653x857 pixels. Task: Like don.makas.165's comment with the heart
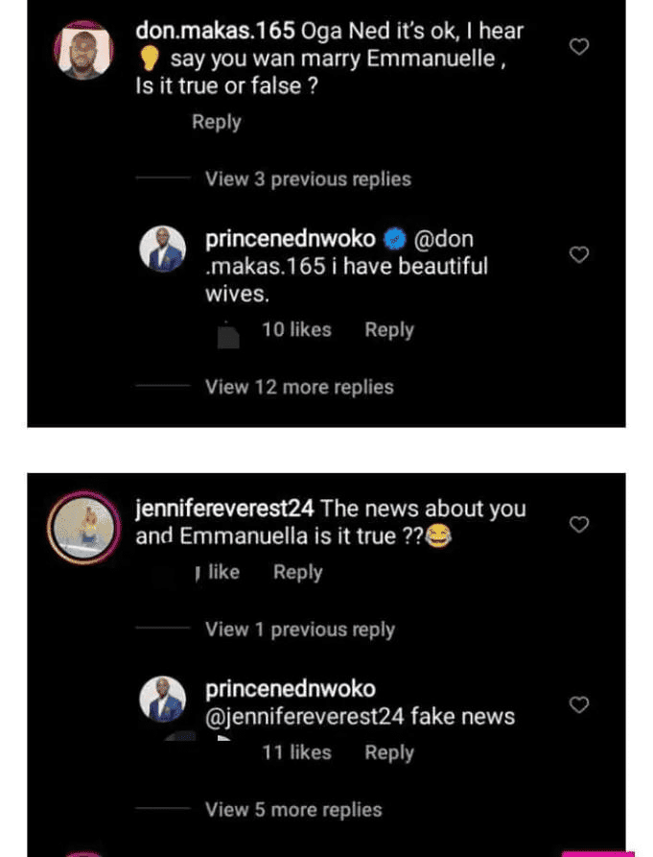click(579, 46)
